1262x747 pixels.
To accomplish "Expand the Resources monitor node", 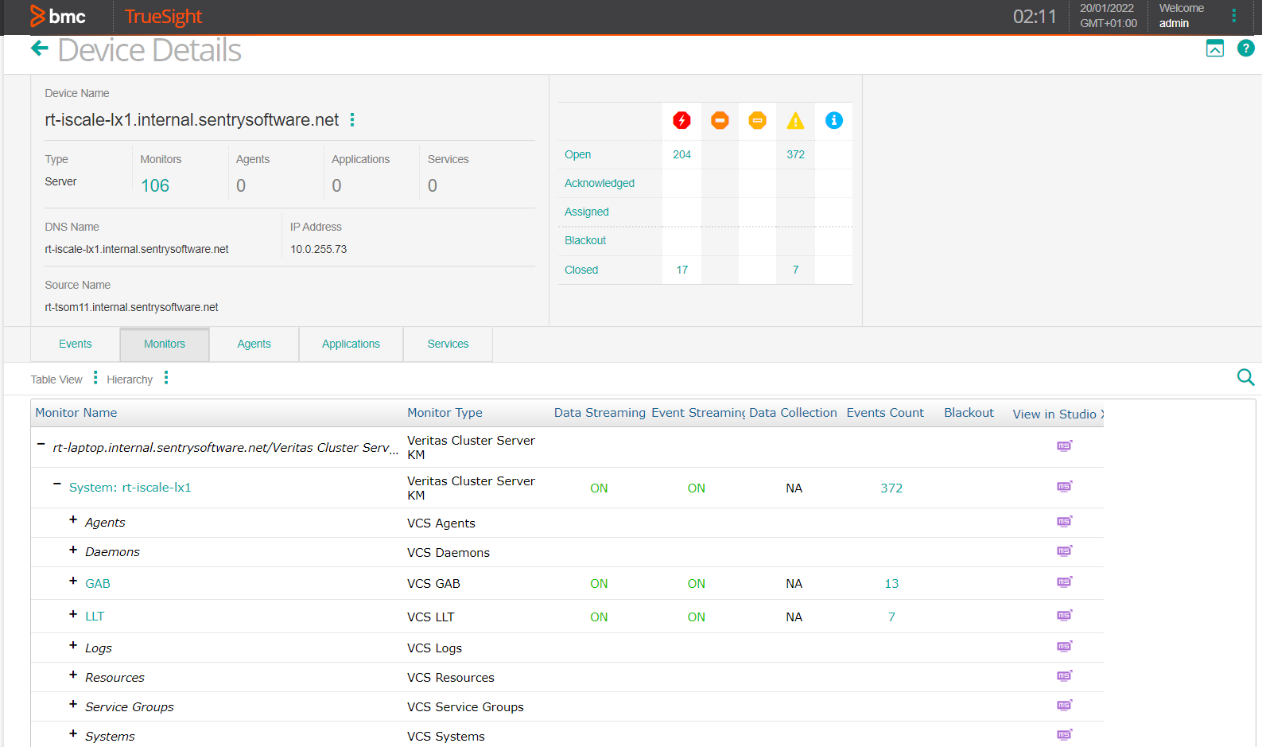I will pos(73,675).
